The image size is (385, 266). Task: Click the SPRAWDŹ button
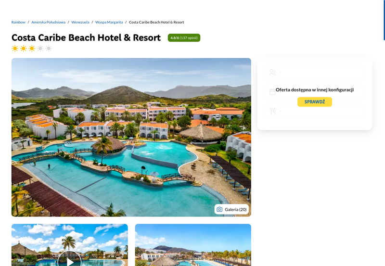[x=315, y=102]
